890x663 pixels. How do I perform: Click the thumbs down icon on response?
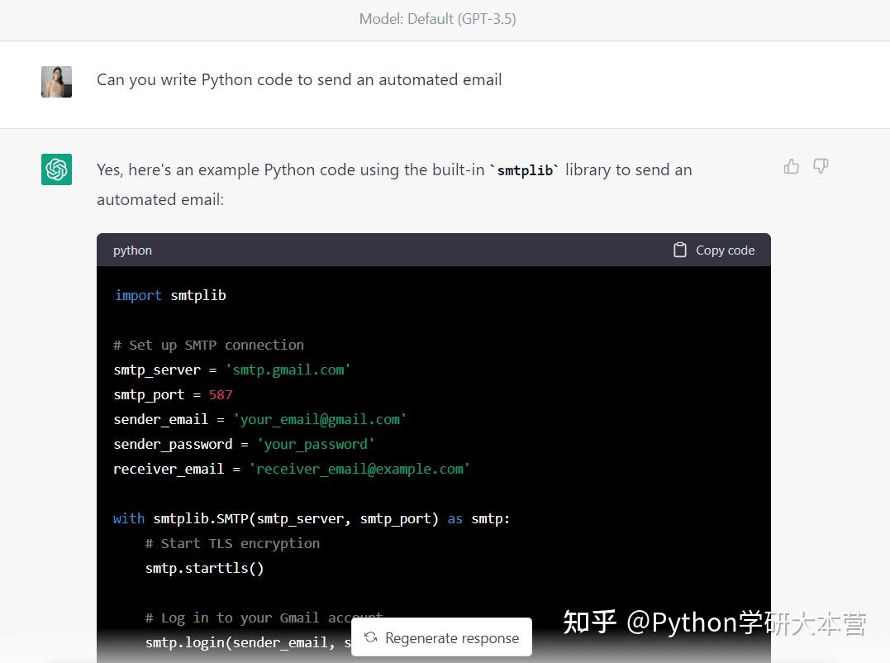point(821,166)
